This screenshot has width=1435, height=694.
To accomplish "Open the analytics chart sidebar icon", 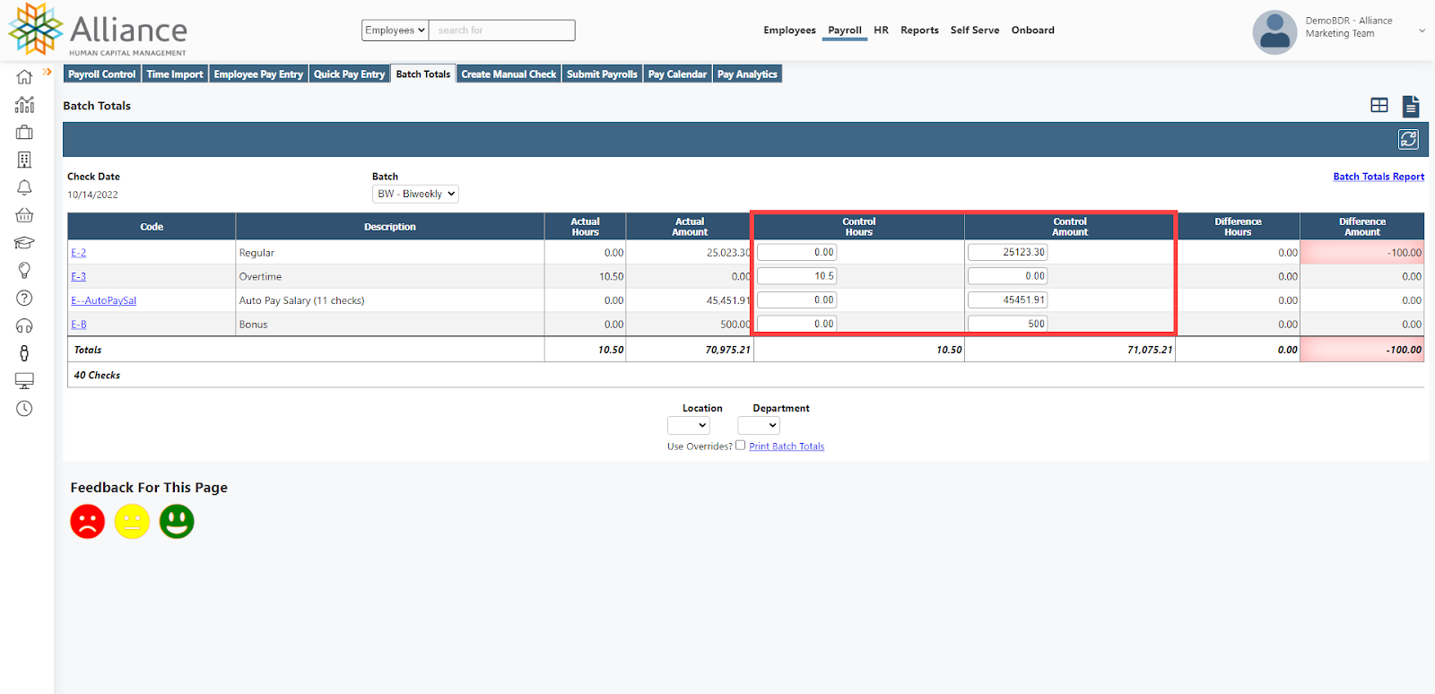I will (x=24, y=105).
